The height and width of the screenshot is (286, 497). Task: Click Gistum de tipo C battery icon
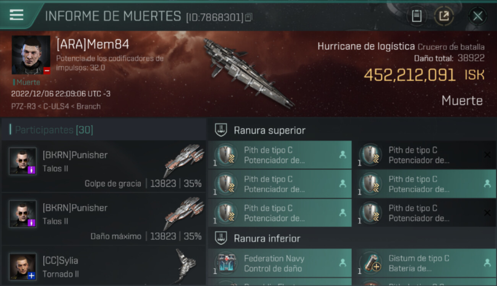371,263
